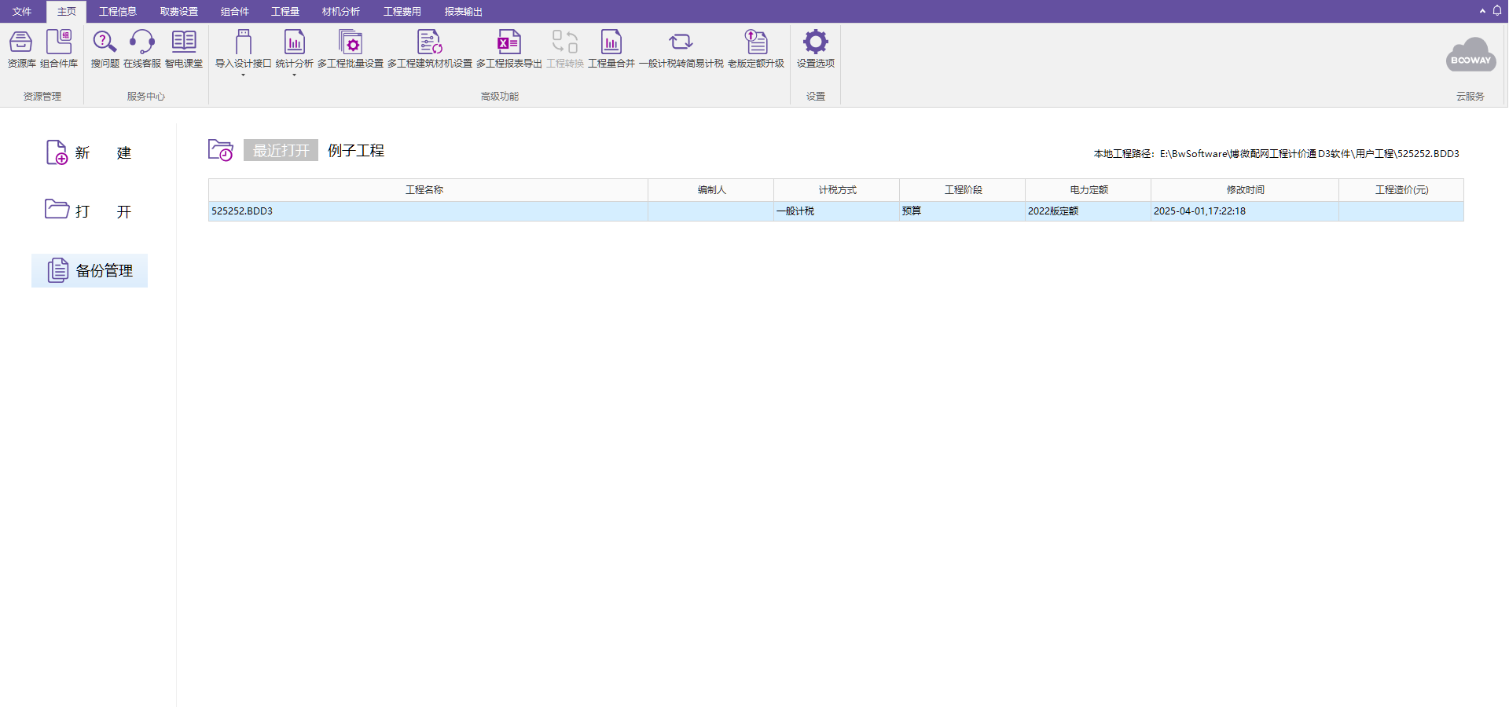Switch to the 工程费用 tab
This screenshot has height=707, width=1509.
pyautogui.click(x=402, y=12)
